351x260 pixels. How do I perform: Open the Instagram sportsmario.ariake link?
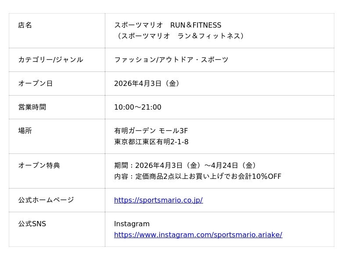tap(198, 235)
